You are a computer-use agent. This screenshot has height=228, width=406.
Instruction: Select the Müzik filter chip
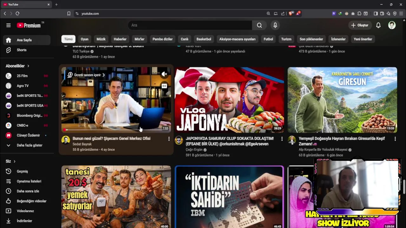[101, 39]
